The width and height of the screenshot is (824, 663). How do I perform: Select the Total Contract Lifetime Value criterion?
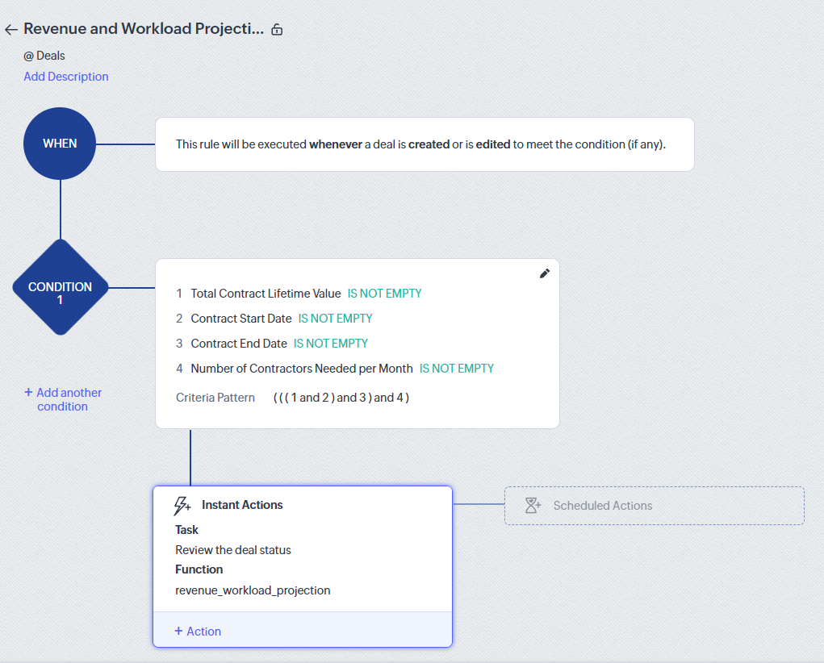point(266,294)
